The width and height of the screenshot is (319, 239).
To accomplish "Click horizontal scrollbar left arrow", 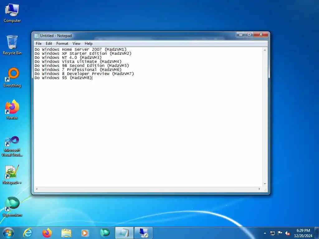I will [x=37, y=189].
